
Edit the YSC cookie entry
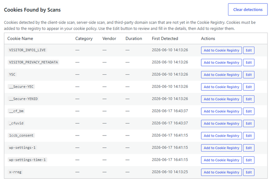pyautogui.click(x=249, y=75)
